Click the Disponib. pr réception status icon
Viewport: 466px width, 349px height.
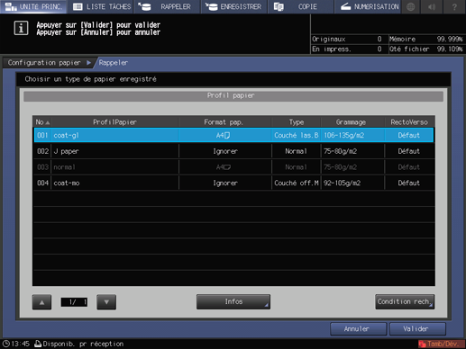(x=38, y=344)
